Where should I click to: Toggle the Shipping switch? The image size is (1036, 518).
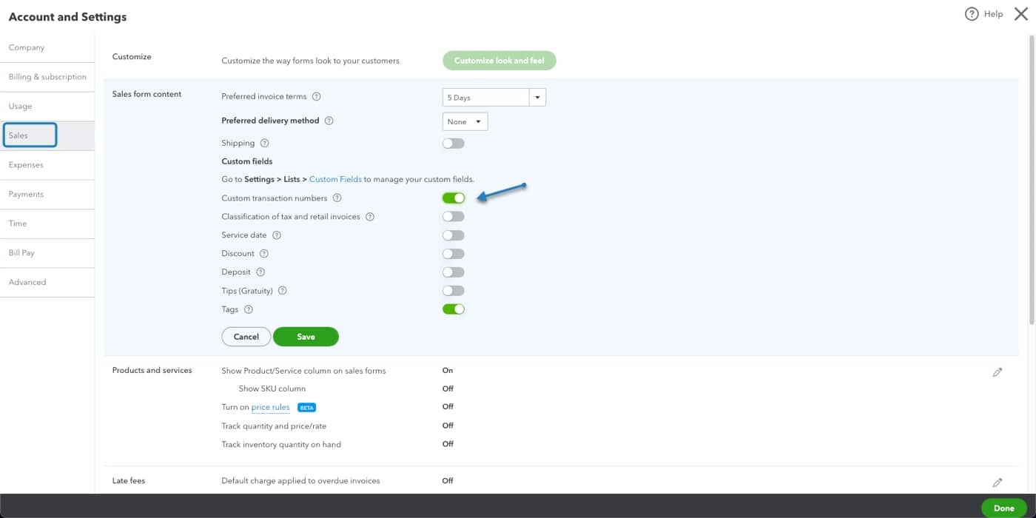[454, 144]
